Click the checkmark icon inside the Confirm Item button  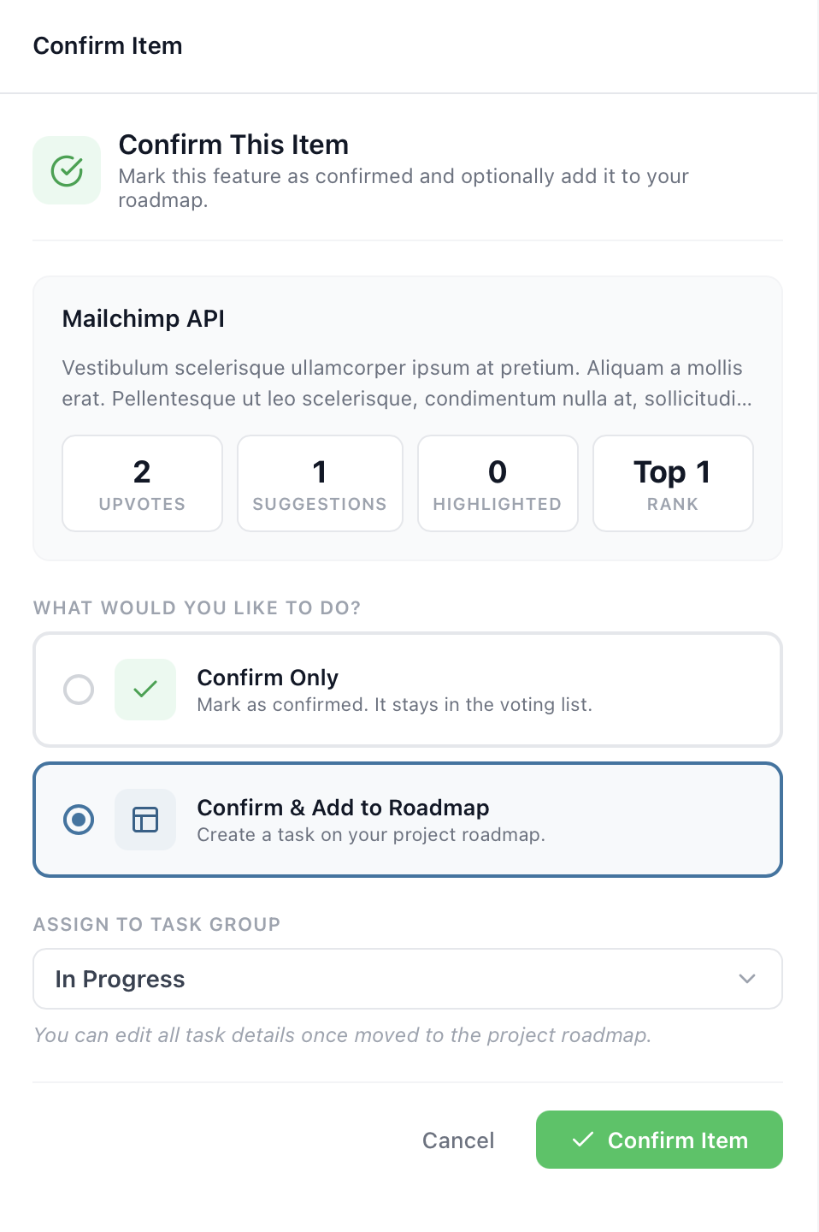pyautogui.click(x=583, y=1140)
